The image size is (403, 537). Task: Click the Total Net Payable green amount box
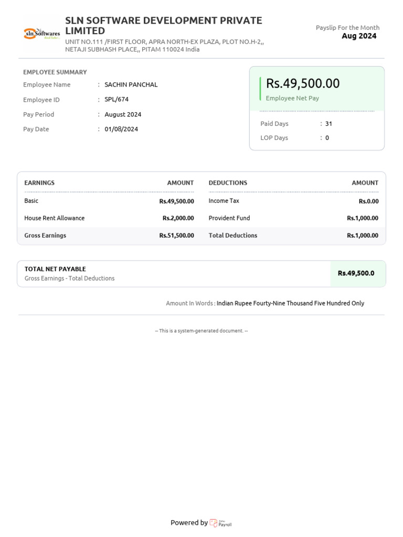click(357, 273)
